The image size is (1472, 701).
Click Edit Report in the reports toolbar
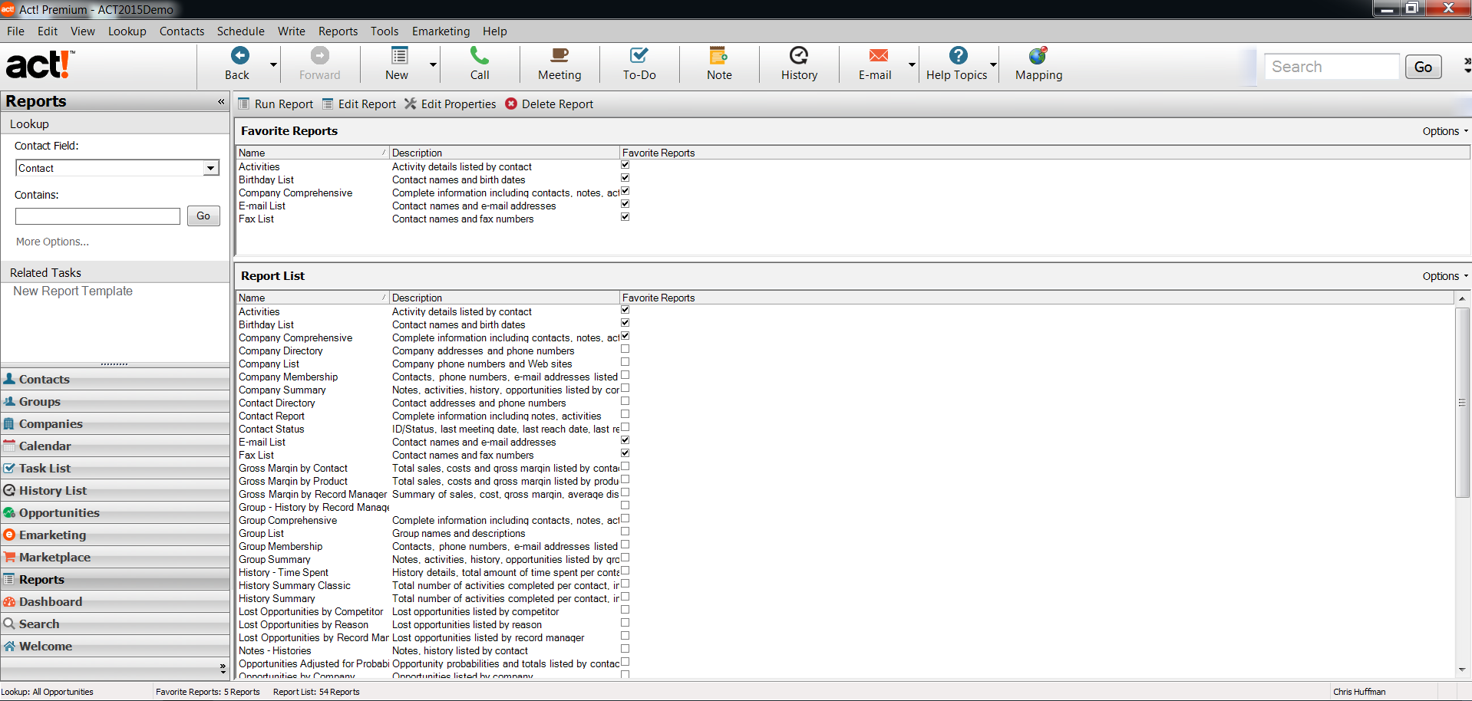click(359, 104)
